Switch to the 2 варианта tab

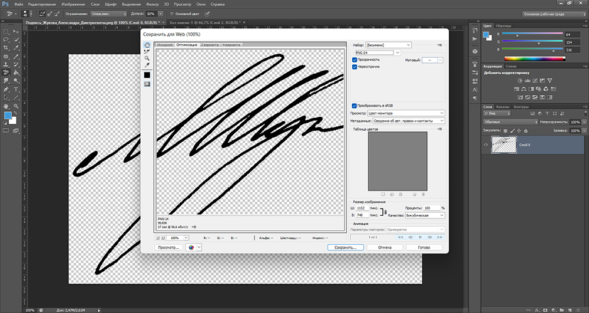pos(210,45)
